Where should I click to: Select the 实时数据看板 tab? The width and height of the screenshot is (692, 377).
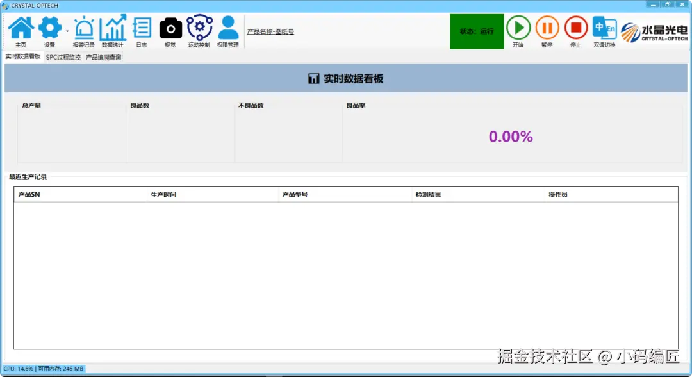tap(23, 56)
